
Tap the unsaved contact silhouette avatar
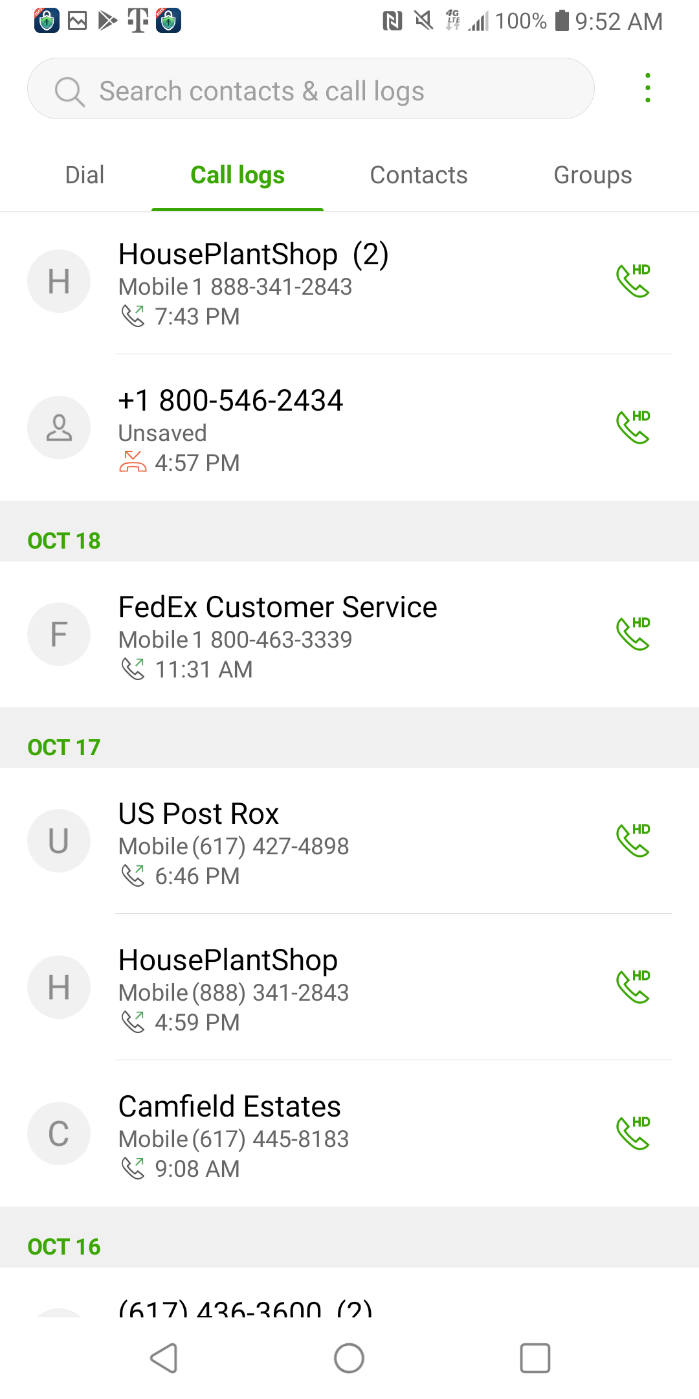point(59,427)
